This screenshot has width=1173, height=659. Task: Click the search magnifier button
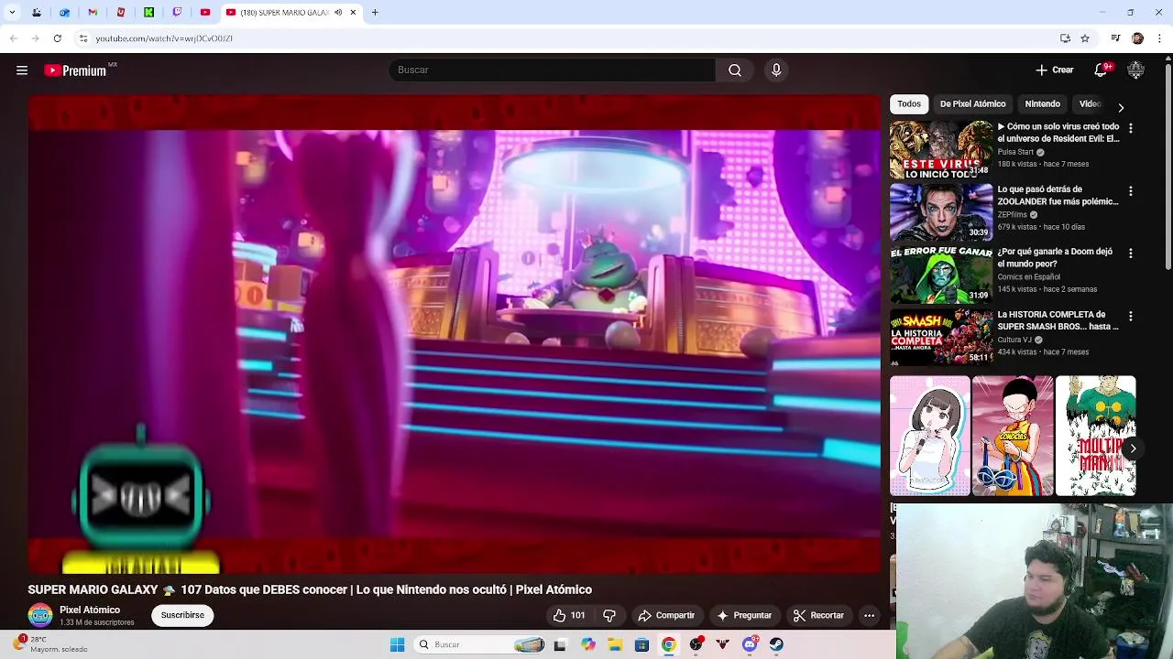[x=735, y=70]
